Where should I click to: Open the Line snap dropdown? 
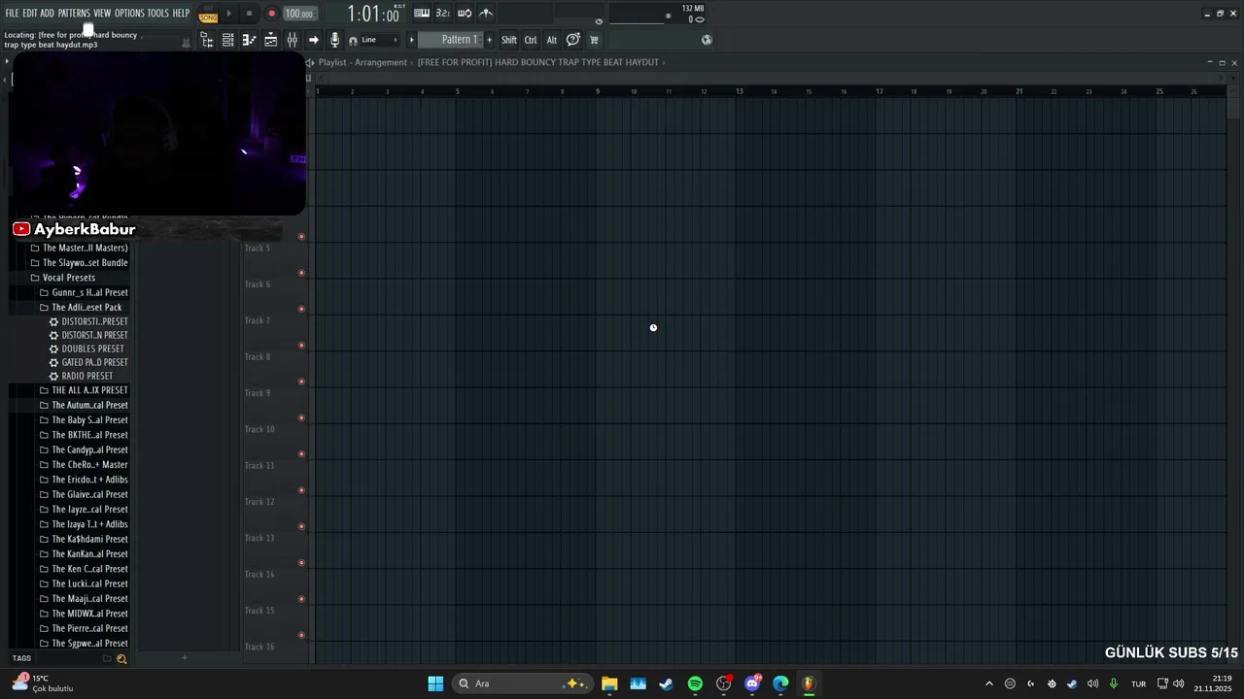pyautogui.click(x=380, y=40)
